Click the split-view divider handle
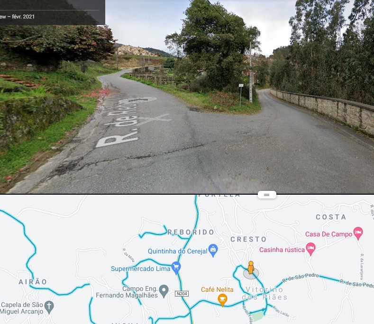Viewport: 374px width, 324px height. click(267, 195)
